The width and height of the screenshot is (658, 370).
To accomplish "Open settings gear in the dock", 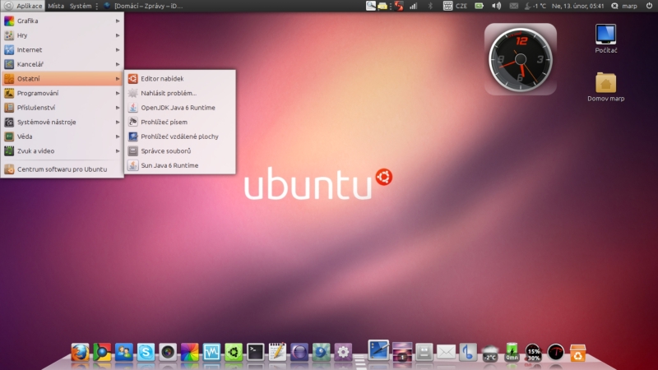I will click(x=342, y=352).
